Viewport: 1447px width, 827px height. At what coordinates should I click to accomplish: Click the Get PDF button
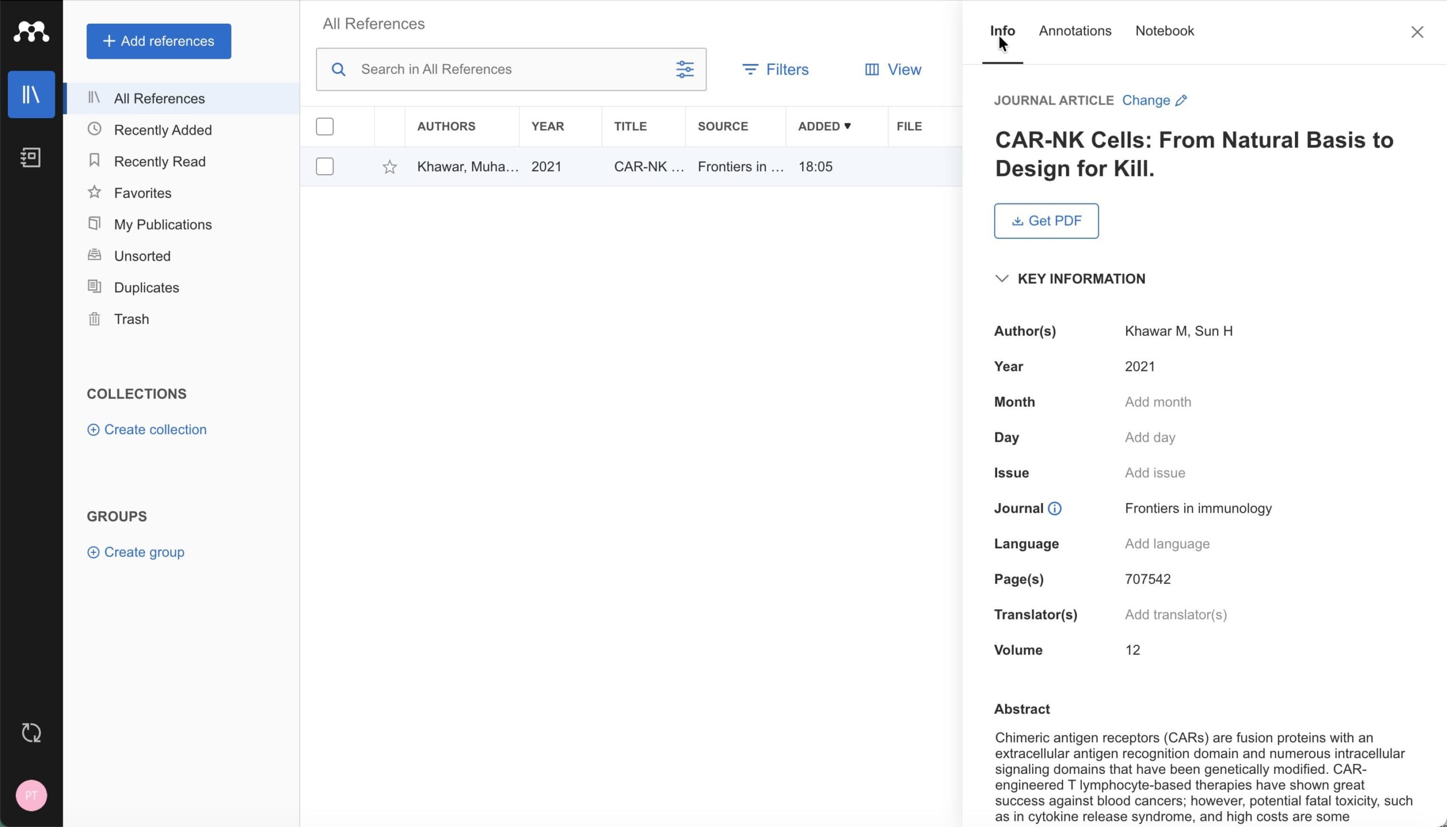(1046, 221)
